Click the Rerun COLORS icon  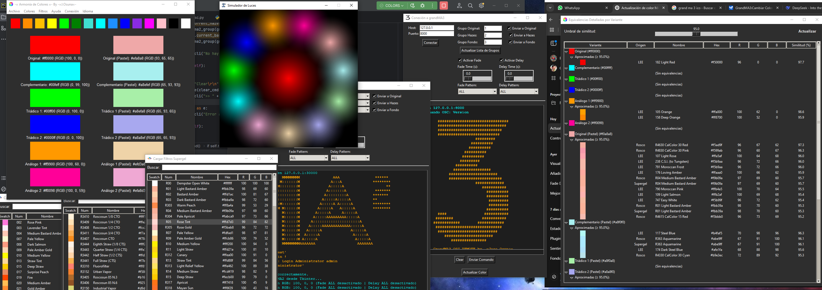(x=413, y=6)
